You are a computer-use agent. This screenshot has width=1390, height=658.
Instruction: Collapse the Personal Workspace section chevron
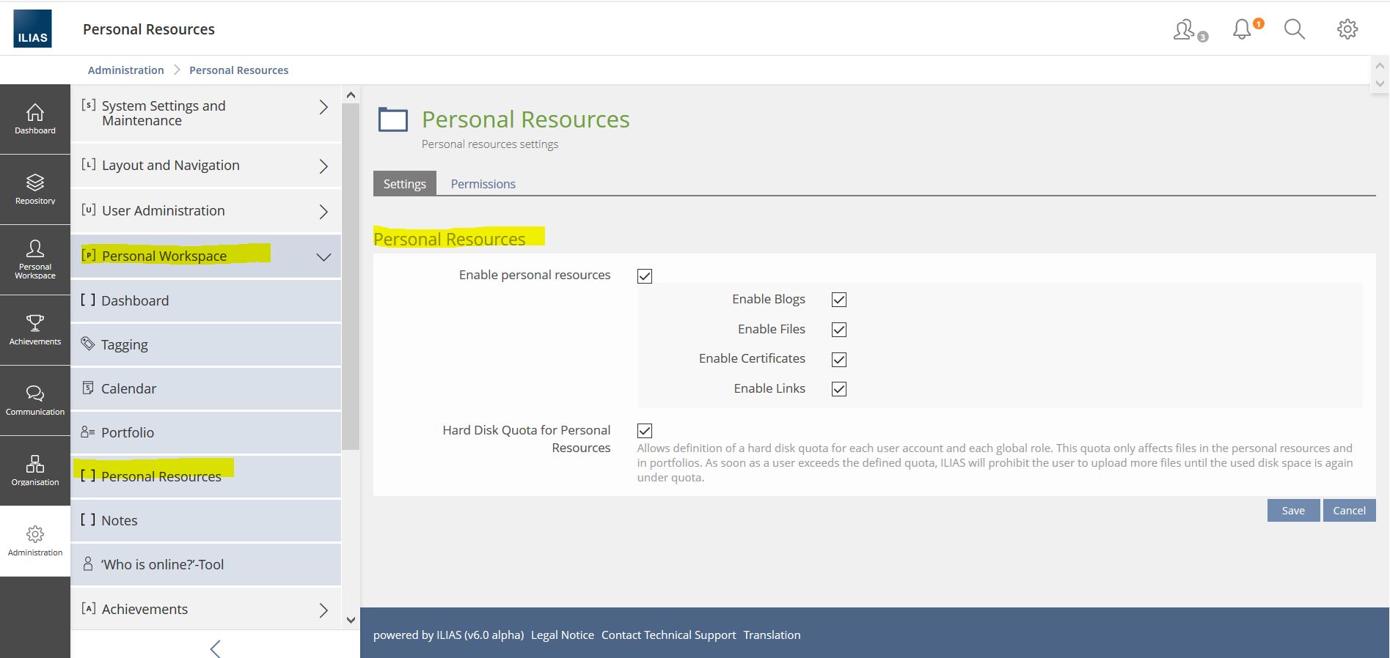[323, 257]
